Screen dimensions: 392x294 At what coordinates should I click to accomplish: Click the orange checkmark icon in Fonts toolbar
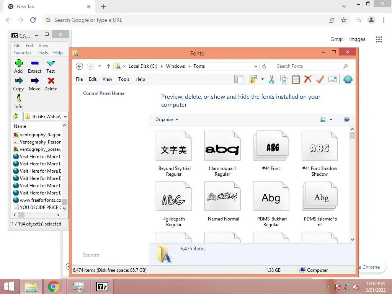[320, 79]
